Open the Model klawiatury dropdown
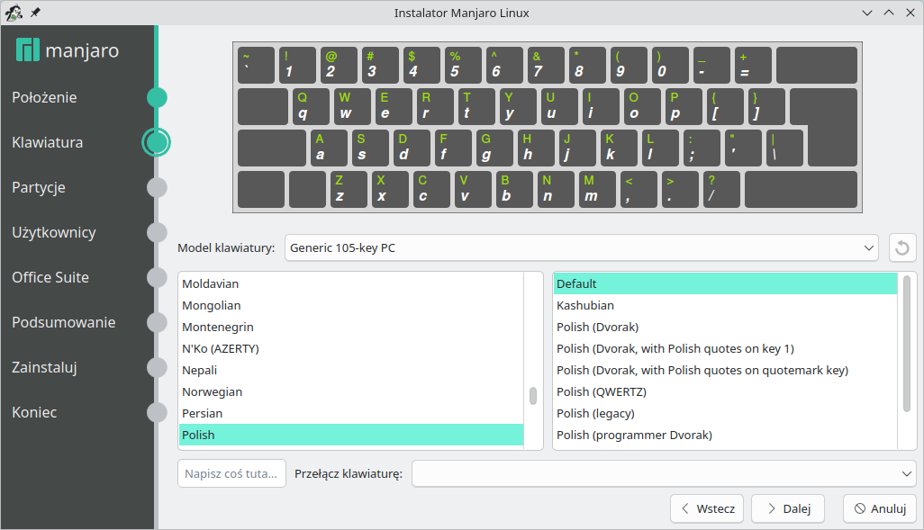Viewport: 924px width, 530px height. point(581,247)
